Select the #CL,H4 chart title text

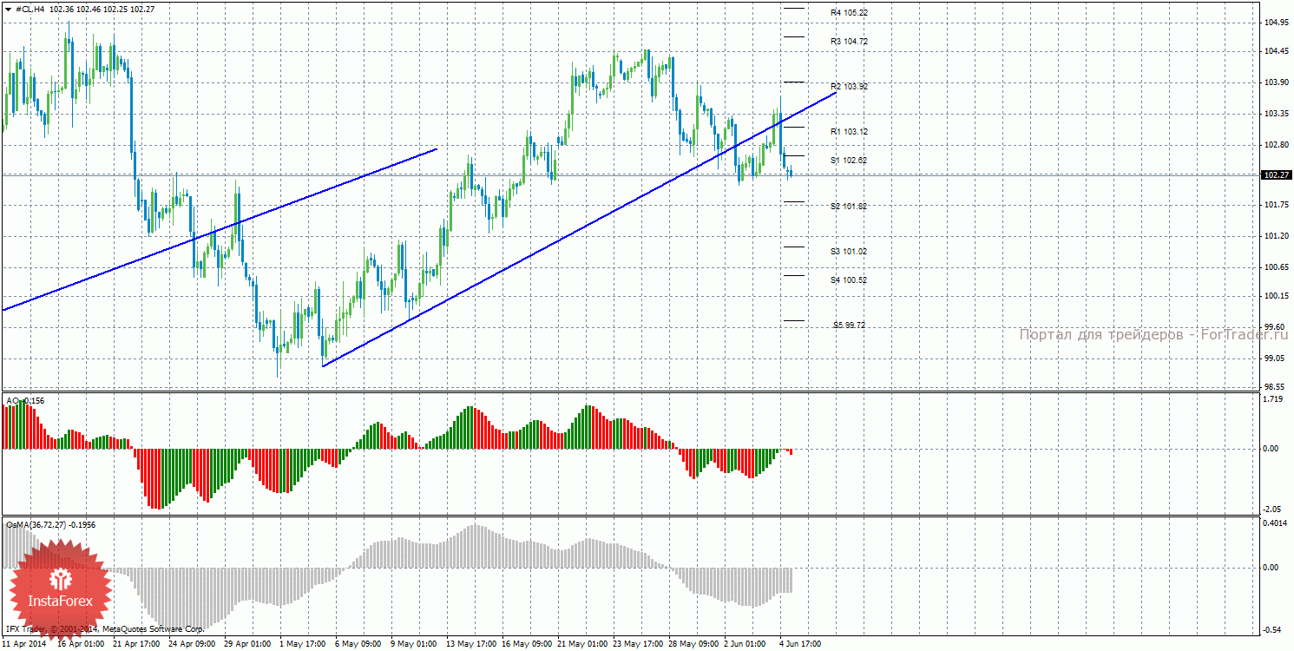click(31, 9)
